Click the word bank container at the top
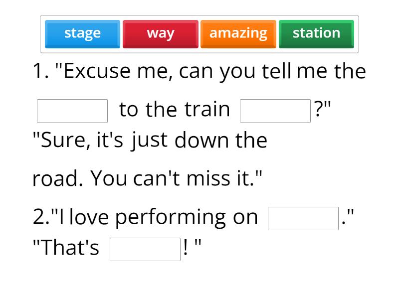 click(199, 33)
